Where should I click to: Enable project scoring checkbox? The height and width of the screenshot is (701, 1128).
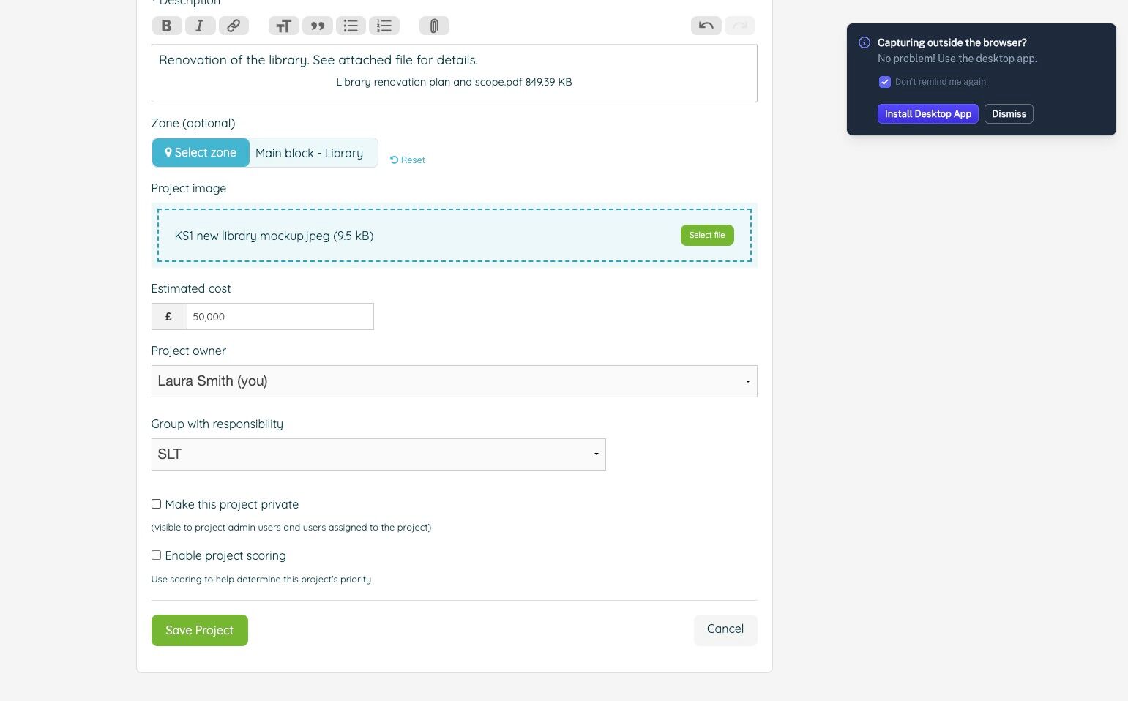pos(156,555)
